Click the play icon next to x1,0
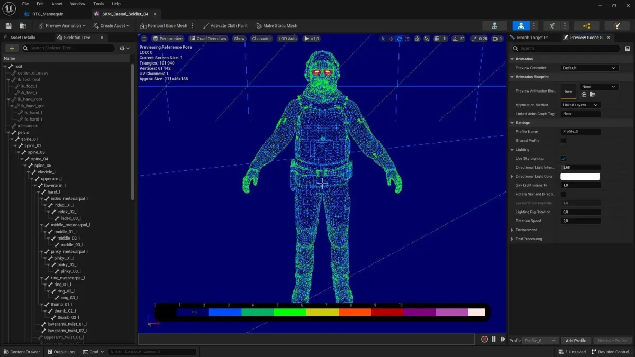Viewport: 635px width, 357px height. tap(306, 39)
